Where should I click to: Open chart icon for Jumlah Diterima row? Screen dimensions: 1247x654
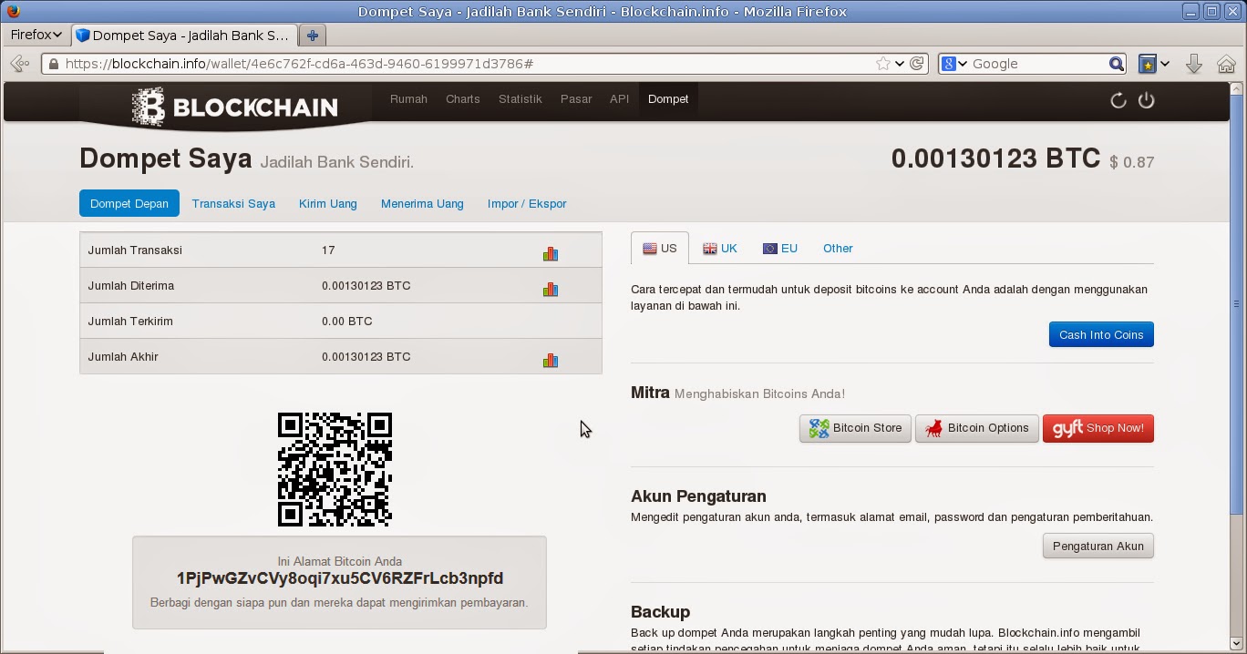coord(550,290)
